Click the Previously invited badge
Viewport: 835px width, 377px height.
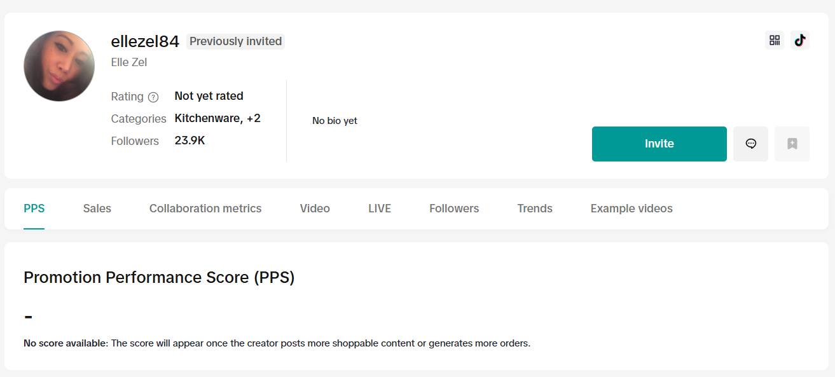[235, 41]
